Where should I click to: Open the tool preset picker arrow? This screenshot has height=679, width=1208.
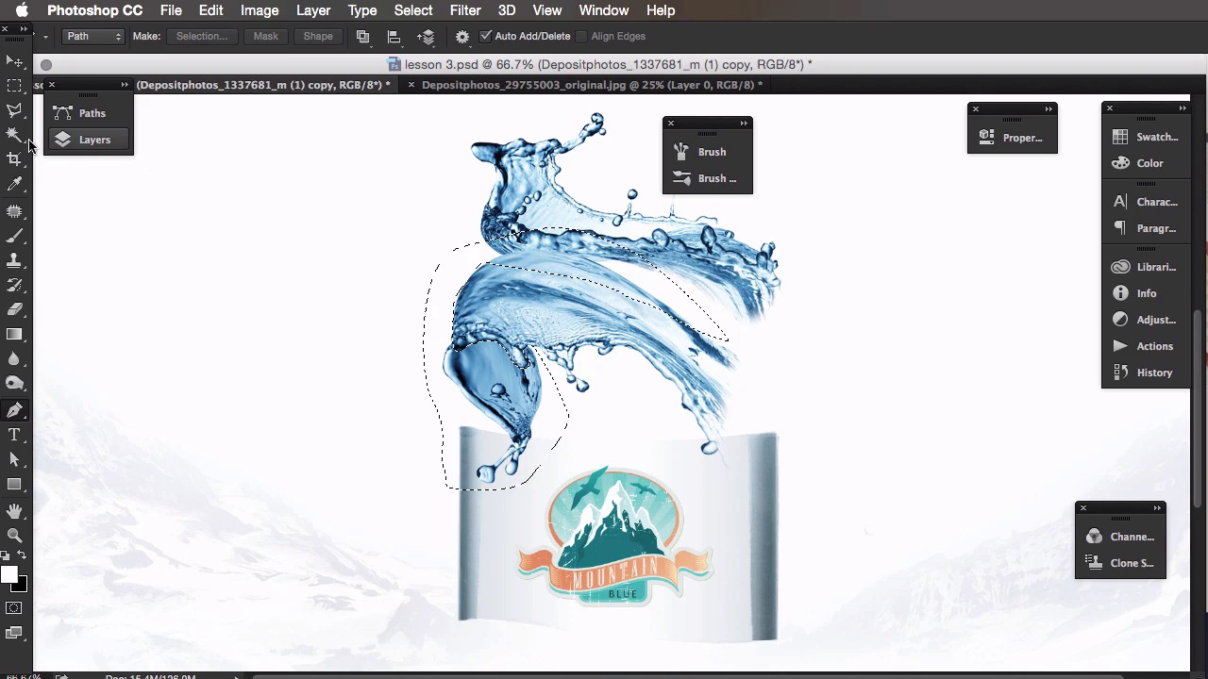tap(45, 37)
